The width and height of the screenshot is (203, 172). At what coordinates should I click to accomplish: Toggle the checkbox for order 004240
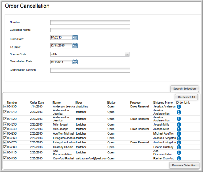tap(5, 129)
